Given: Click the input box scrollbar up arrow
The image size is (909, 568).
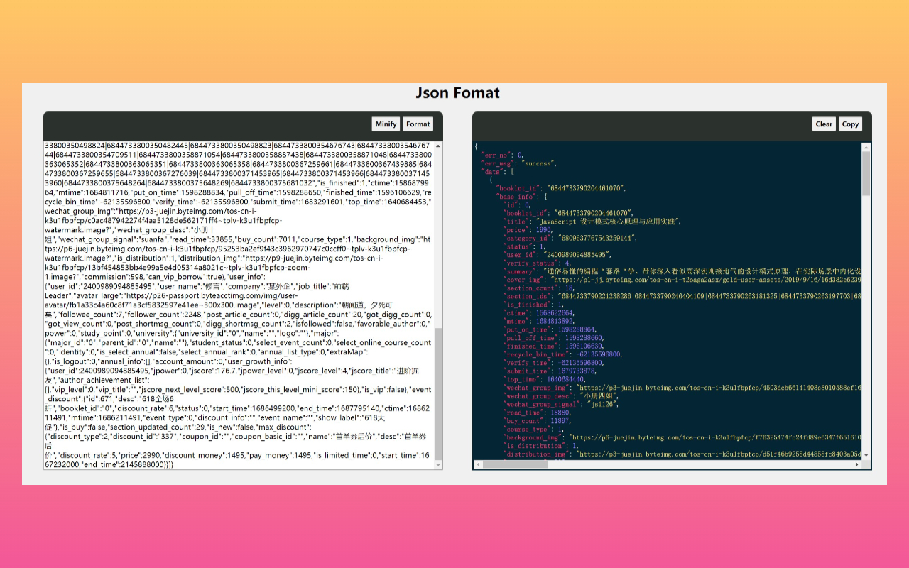Looking at the screenshot, I should click(438, 145).
